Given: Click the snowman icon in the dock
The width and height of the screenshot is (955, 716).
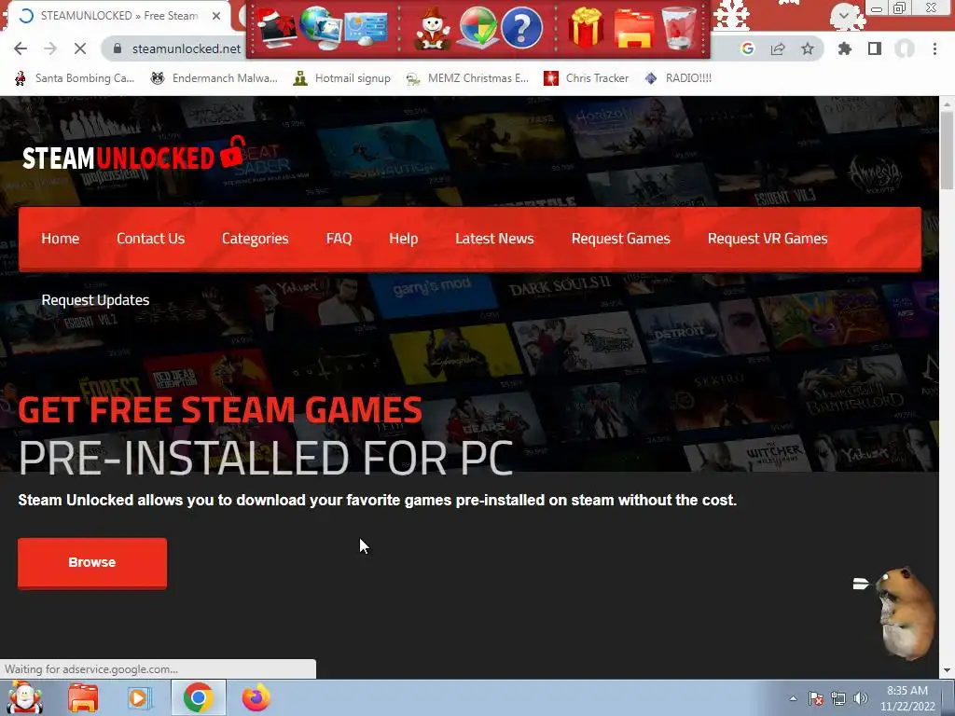Looking at the screenshot, I should (433, 27).
